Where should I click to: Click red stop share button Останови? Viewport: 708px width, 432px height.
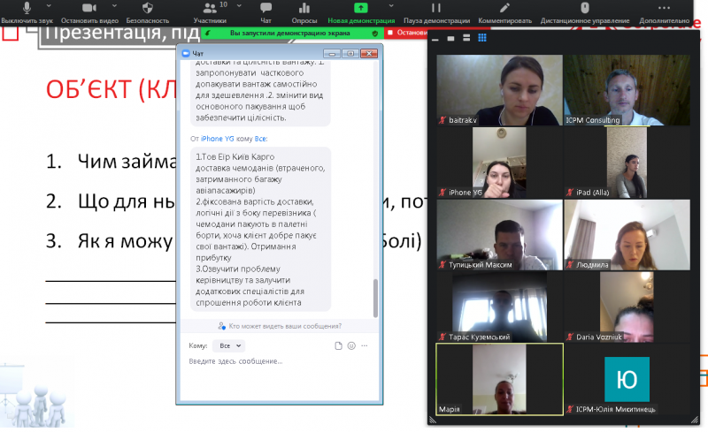[406, 33]
